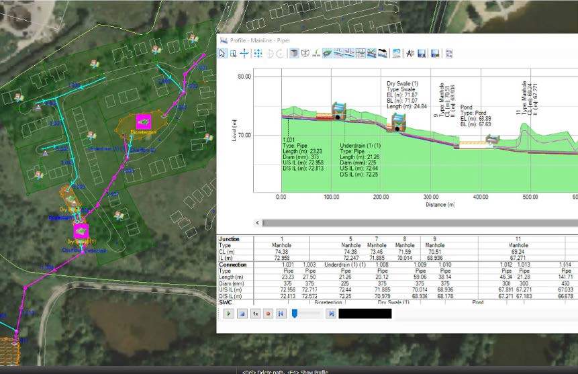Toggle the solid 3D cube view
Viewport: 578px width, 374px height.
293,54
